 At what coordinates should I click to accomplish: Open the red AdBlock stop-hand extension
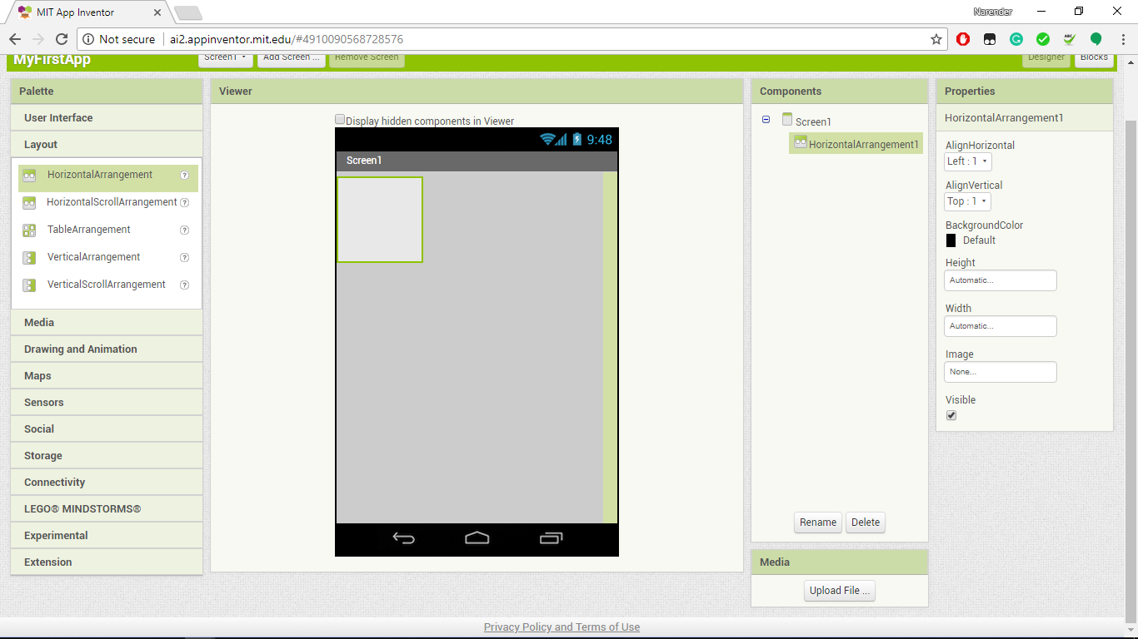(963, 39)
